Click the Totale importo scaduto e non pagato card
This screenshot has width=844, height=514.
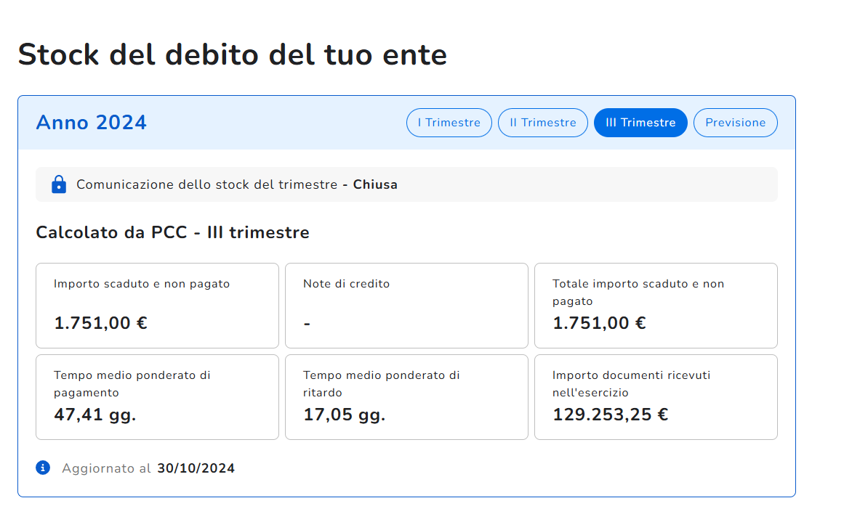pos(656,306)
